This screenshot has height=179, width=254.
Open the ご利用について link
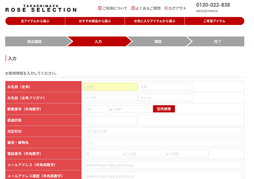115,8
